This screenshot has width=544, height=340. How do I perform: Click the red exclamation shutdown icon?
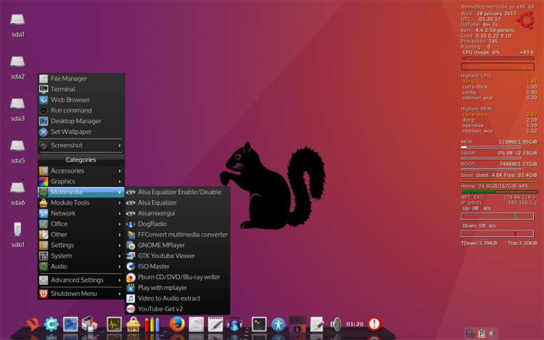tap(374, 324)
